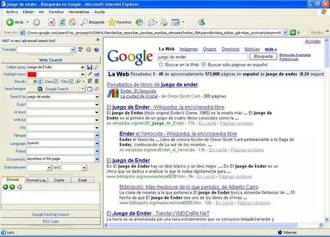Select the Buscar en la Web radio button
Viewport: 330px width, 237px height.
click(161, 65)
